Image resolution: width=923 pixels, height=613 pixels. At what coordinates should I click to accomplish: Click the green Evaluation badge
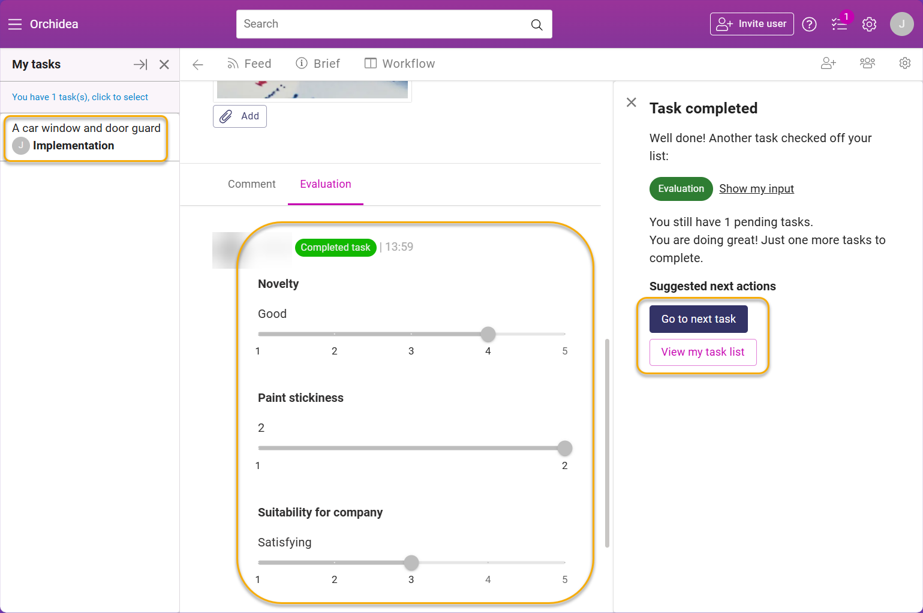(x=681, y=189)
